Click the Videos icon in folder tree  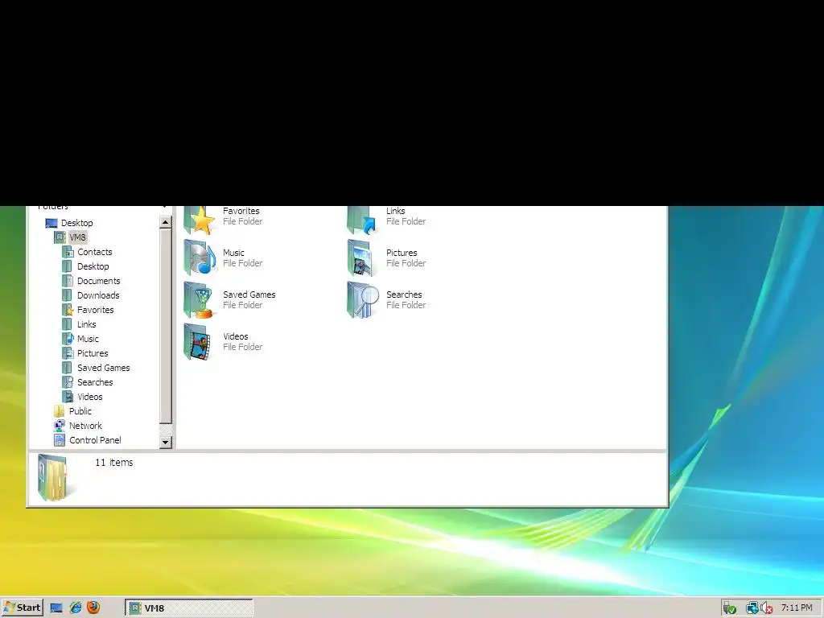68,397
